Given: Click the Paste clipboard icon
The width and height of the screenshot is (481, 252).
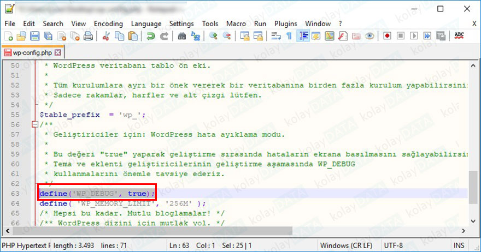Looking at the screenshot, I should (x=133, y=36).
